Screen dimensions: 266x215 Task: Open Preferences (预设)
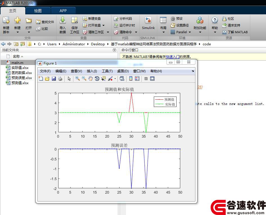coord(177,19)
